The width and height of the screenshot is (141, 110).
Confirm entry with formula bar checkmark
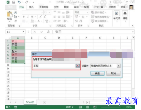coord(42,32)
